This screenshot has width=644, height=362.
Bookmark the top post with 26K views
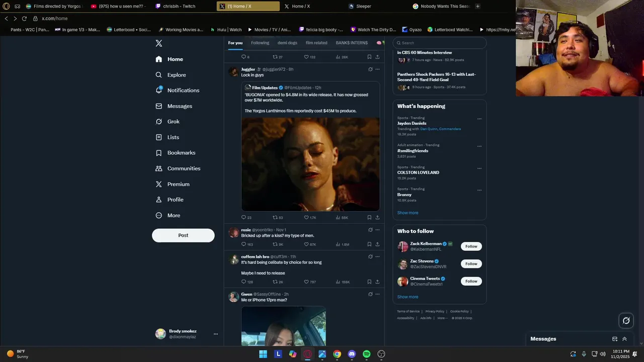pyautogui.click(x=369, y=57)
